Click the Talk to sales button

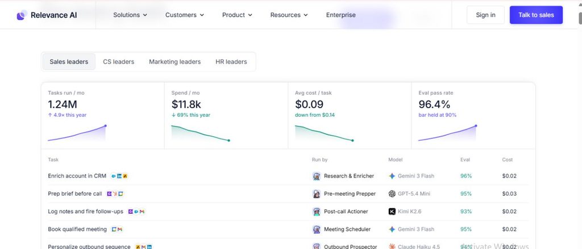click(536, 15)
